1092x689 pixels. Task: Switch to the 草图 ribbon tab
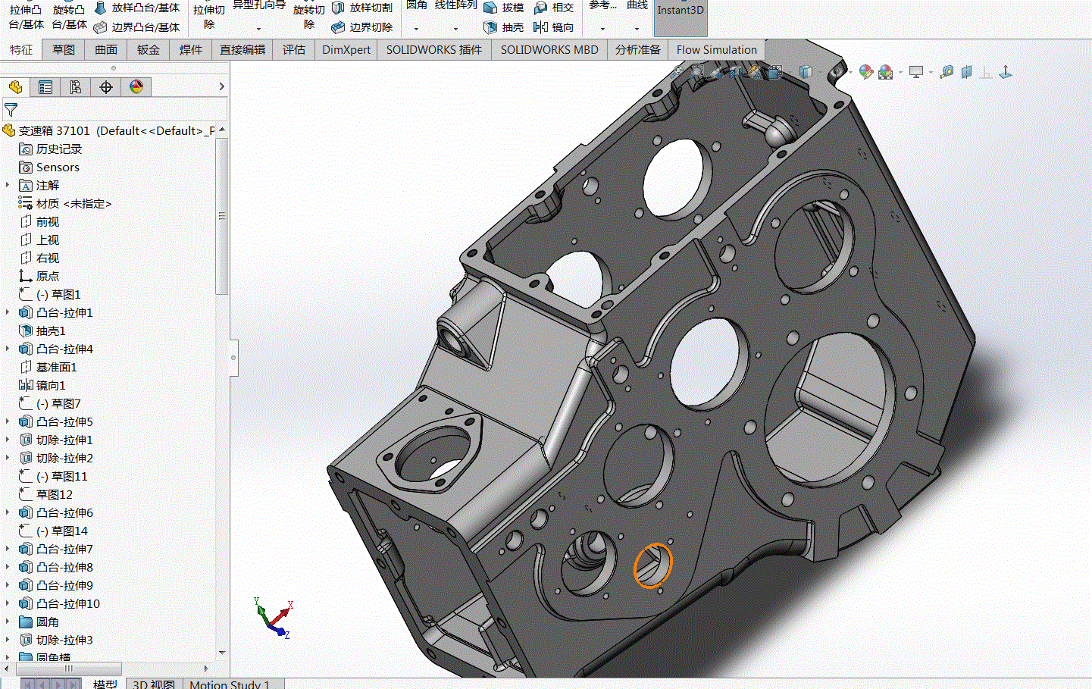64,50
